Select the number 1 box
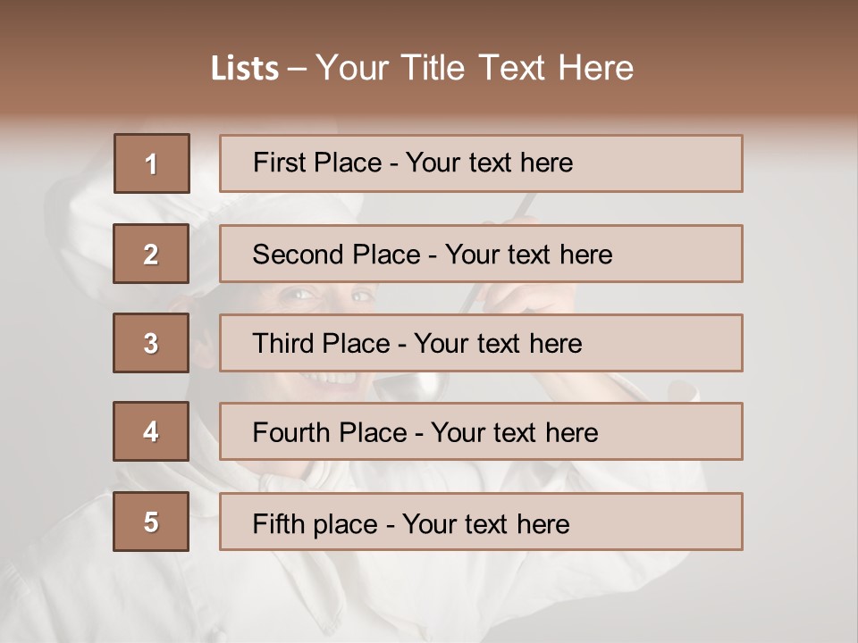The width and height of the screenshot is (858, 643). (x=152, y=163)
